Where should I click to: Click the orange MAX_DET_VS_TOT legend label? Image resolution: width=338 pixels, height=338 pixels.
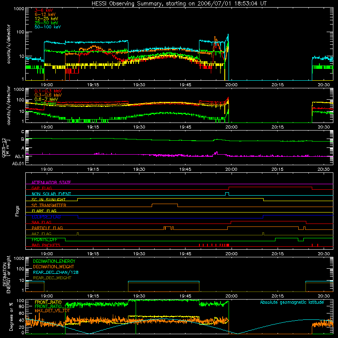[x=52, y=311]
